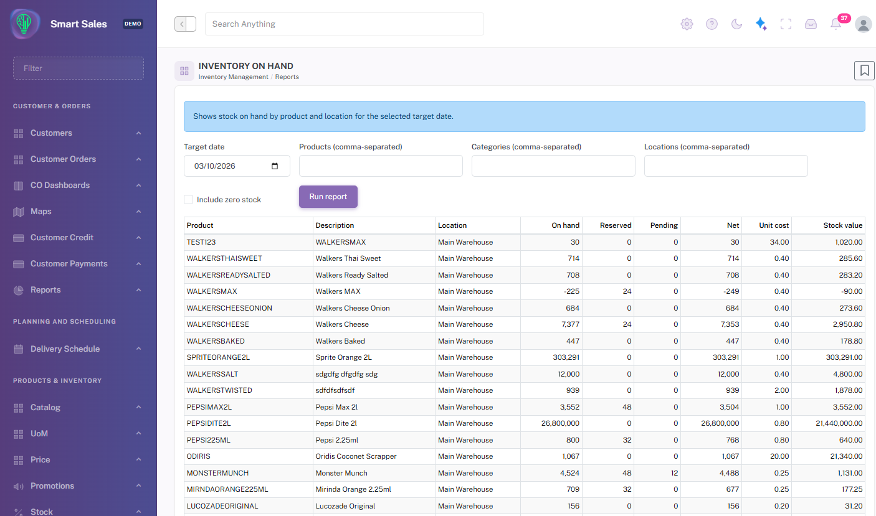
Task: Select the PEPSIMAX2L product cell
Action: [249, 407]
